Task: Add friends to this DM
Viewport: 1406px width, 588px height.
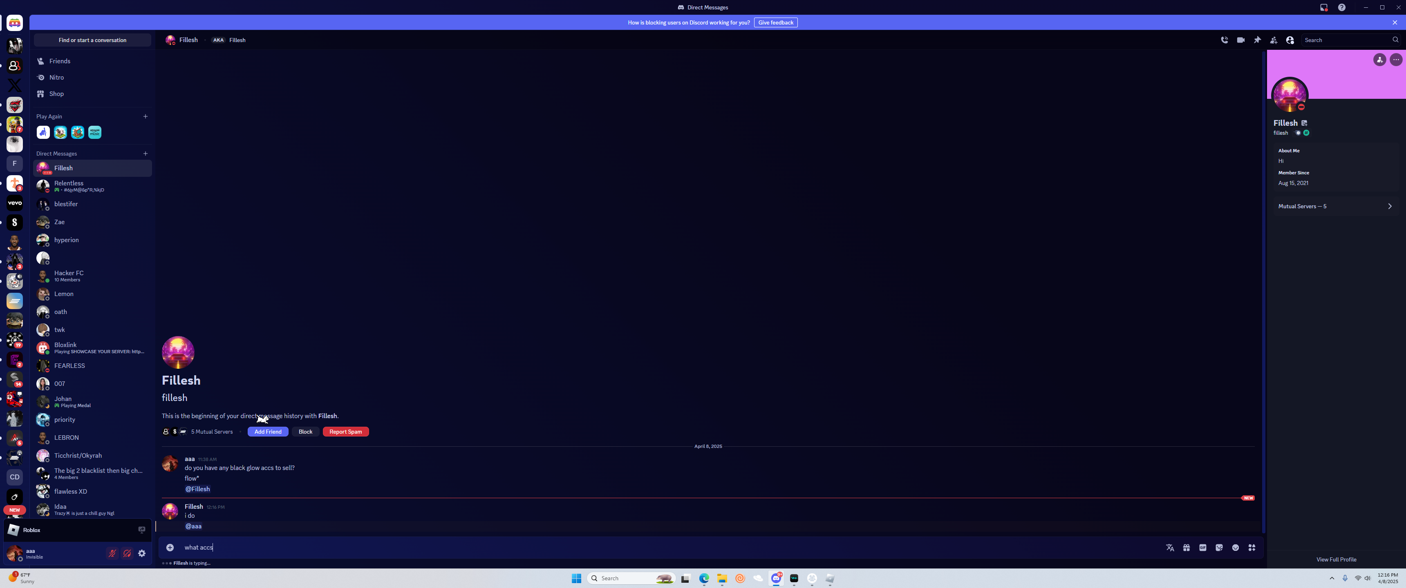Action: 1273,40
